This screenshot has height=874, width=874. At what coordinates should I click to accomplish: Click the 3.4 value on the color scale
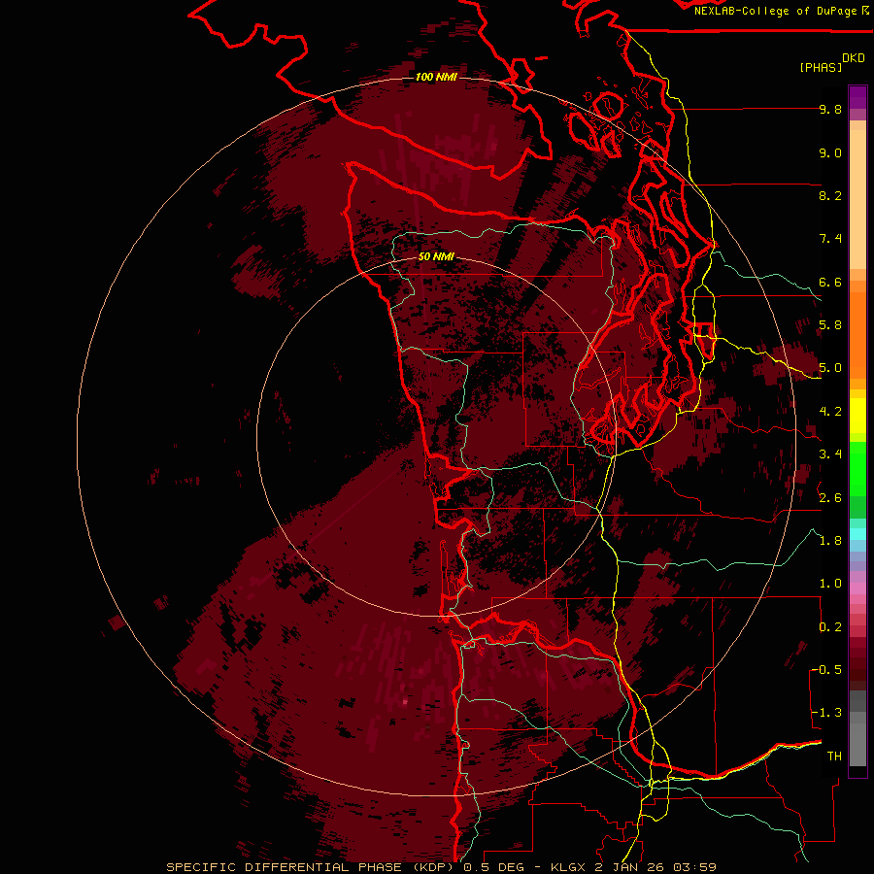coord(830,454)
